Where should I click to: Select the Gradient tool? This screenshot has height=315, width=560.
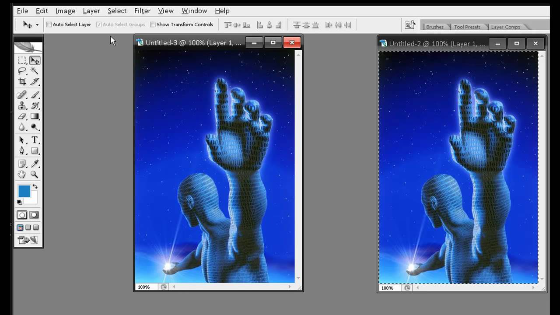click(35, 116)
